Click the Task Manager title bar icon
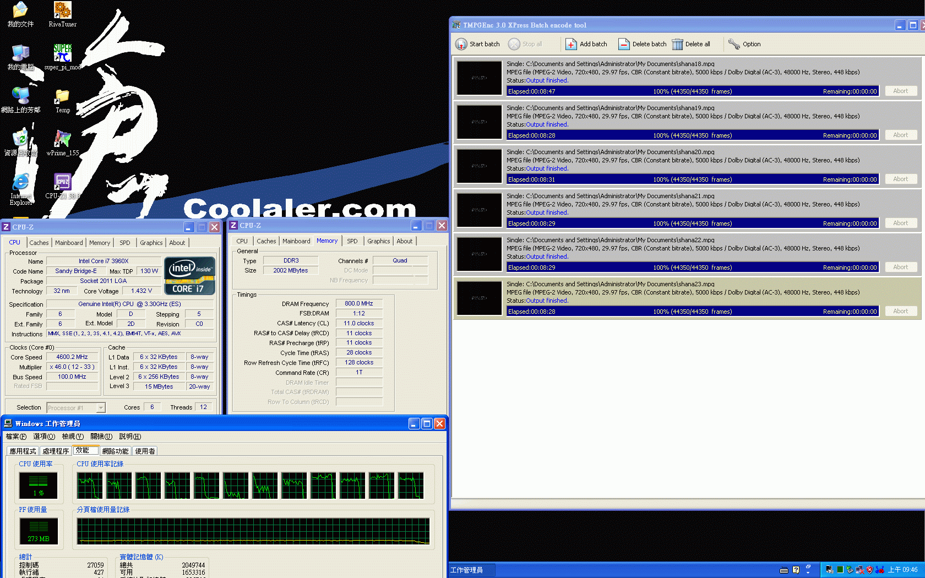 click(x=8, y=423)
